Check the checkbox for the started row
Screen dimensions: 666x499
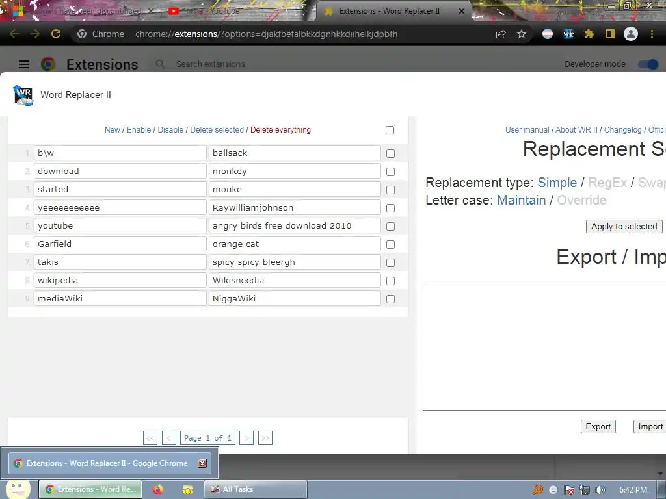click(390, 190)
